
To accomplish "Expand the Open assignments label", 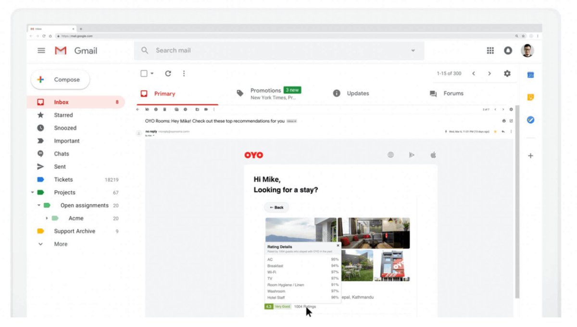I will [x=39, y=205].
